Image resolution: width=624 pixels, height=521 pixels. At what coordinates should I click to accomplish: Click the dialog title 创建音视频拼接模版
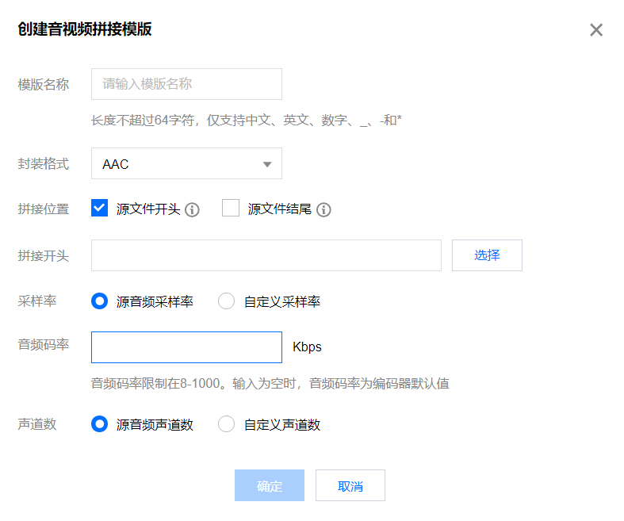click(85, 29)
